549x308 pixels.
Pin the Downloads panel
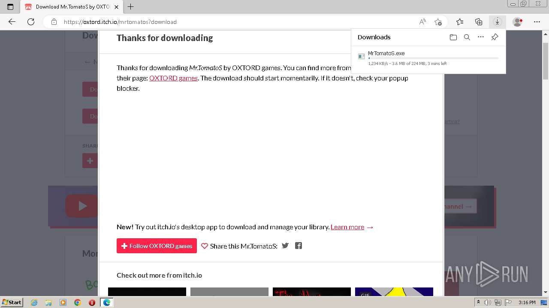495,37
